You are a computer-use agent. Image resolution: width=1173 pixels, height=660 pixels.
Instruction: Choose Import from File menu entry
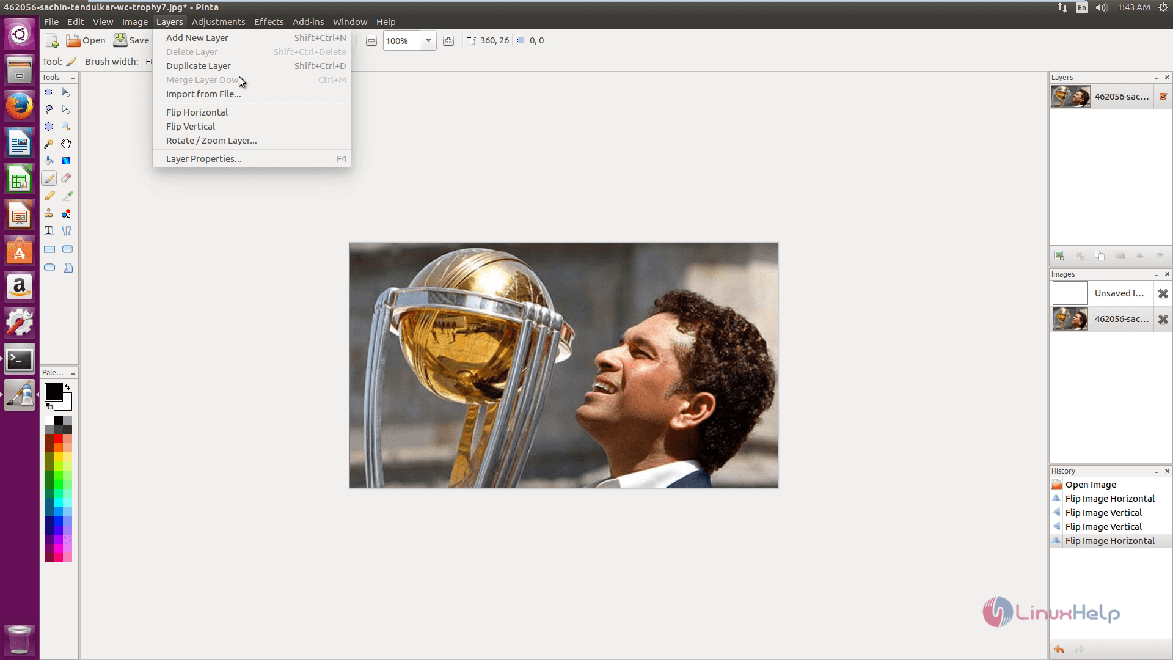252,94
